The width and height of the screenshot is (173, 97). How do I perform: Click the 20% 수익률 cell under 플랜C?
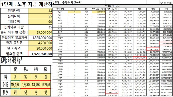pos(46,77)
